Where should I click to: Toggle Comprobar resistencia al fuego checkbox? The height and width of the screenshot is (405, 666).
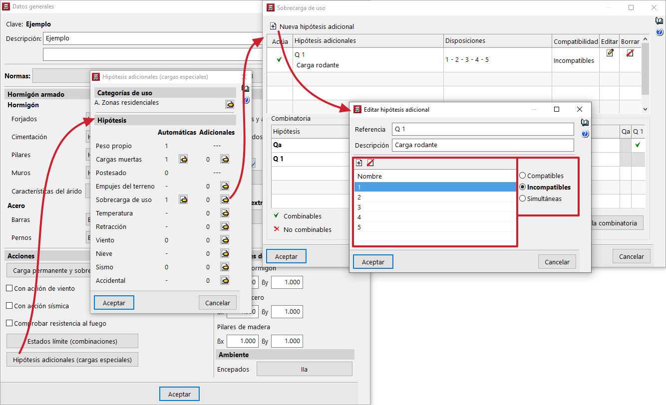[x=9, y=323]
